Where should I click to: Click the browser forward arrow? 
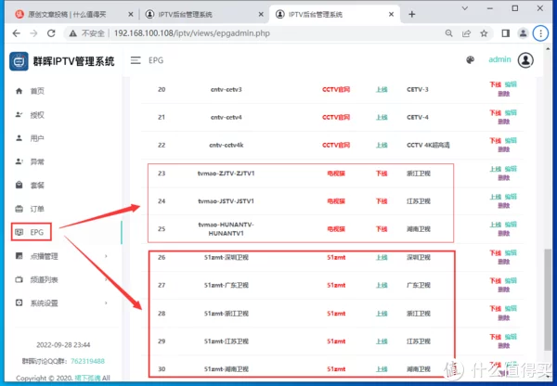[33, 33]
